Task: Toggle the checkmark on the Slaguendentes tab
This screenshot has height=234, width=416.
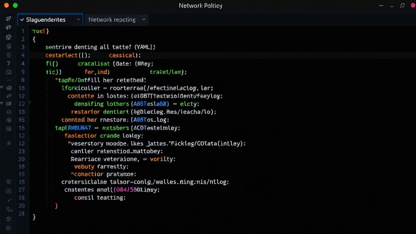Action: coord(22,19)
